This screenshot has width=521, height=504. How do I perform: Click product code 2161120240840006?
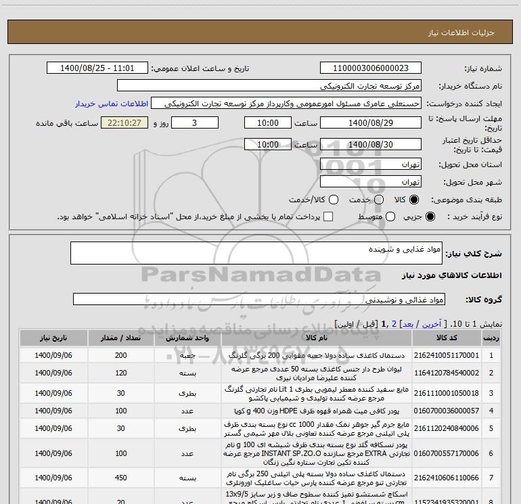tap(447, 429)
